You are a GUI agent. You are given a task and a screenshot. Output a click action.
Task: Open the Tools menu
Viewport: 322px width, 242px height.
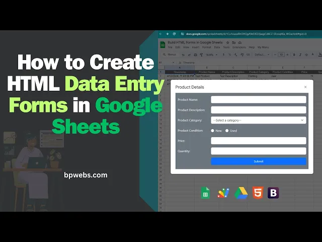226,47
